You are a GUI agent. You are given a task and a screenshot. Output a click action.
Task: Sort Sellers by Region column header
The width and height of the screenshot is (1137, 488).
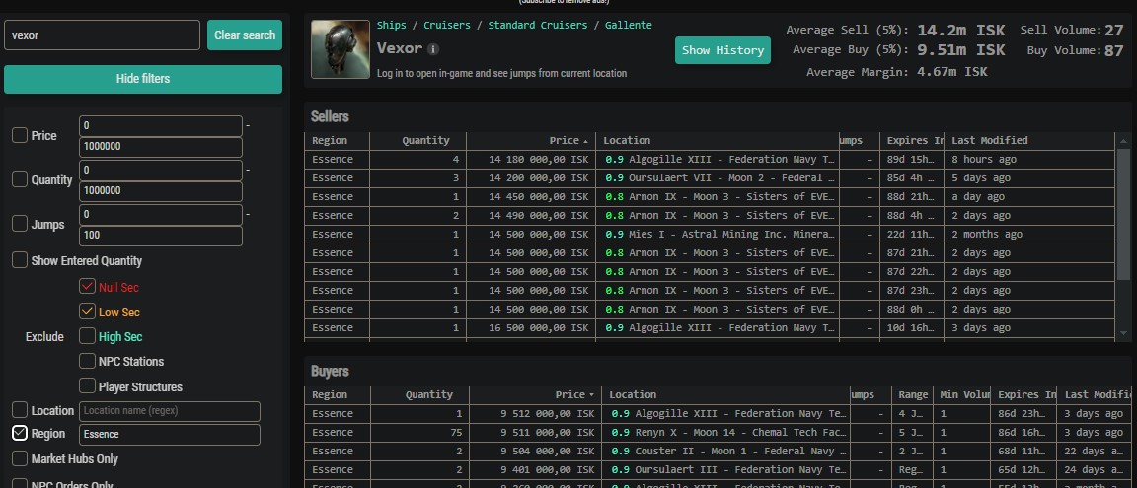click(x=338, y=140)
